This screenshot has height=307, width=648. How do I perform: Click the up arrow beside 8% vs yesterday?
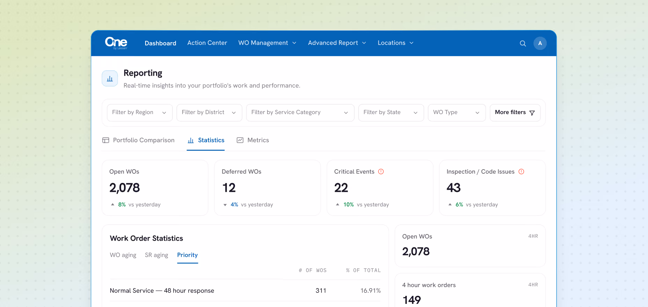pyautogui.click(x=112, y=204)
